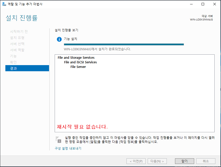
Task: Click the WIN-LO0KI3NM4JG target server name
Action: (201, 20)
